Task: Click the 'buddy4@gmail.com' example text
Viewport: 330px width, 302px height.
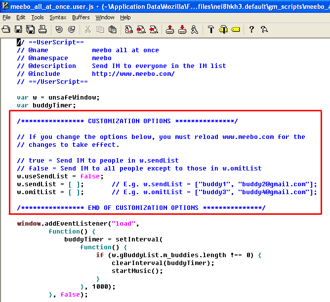Action: click(274, 192)
